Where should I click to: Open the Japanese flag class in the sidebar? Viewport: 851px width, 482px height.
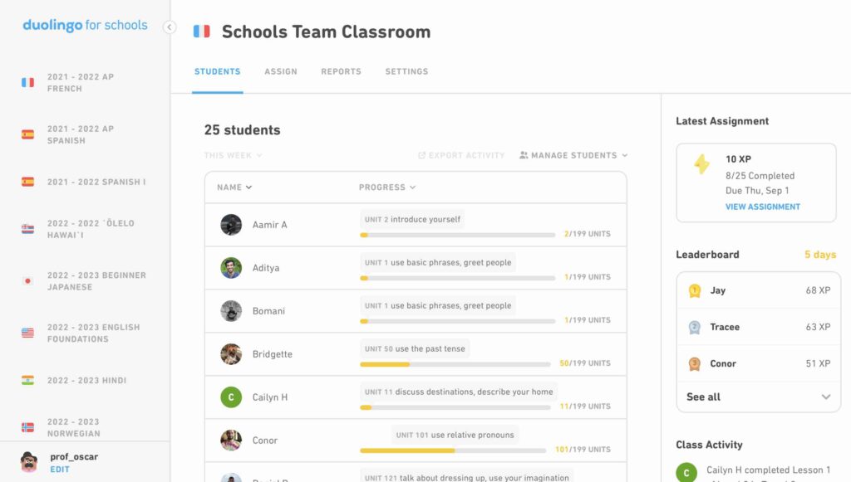pos(27,281)
